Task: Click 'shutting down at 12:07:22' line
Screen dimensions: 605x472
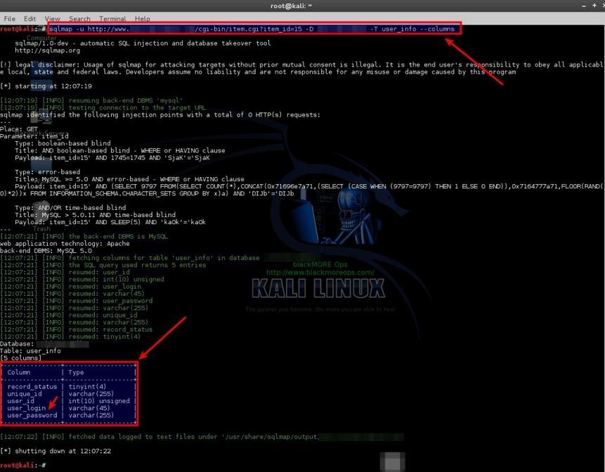Action: click(x=56, y=451)
